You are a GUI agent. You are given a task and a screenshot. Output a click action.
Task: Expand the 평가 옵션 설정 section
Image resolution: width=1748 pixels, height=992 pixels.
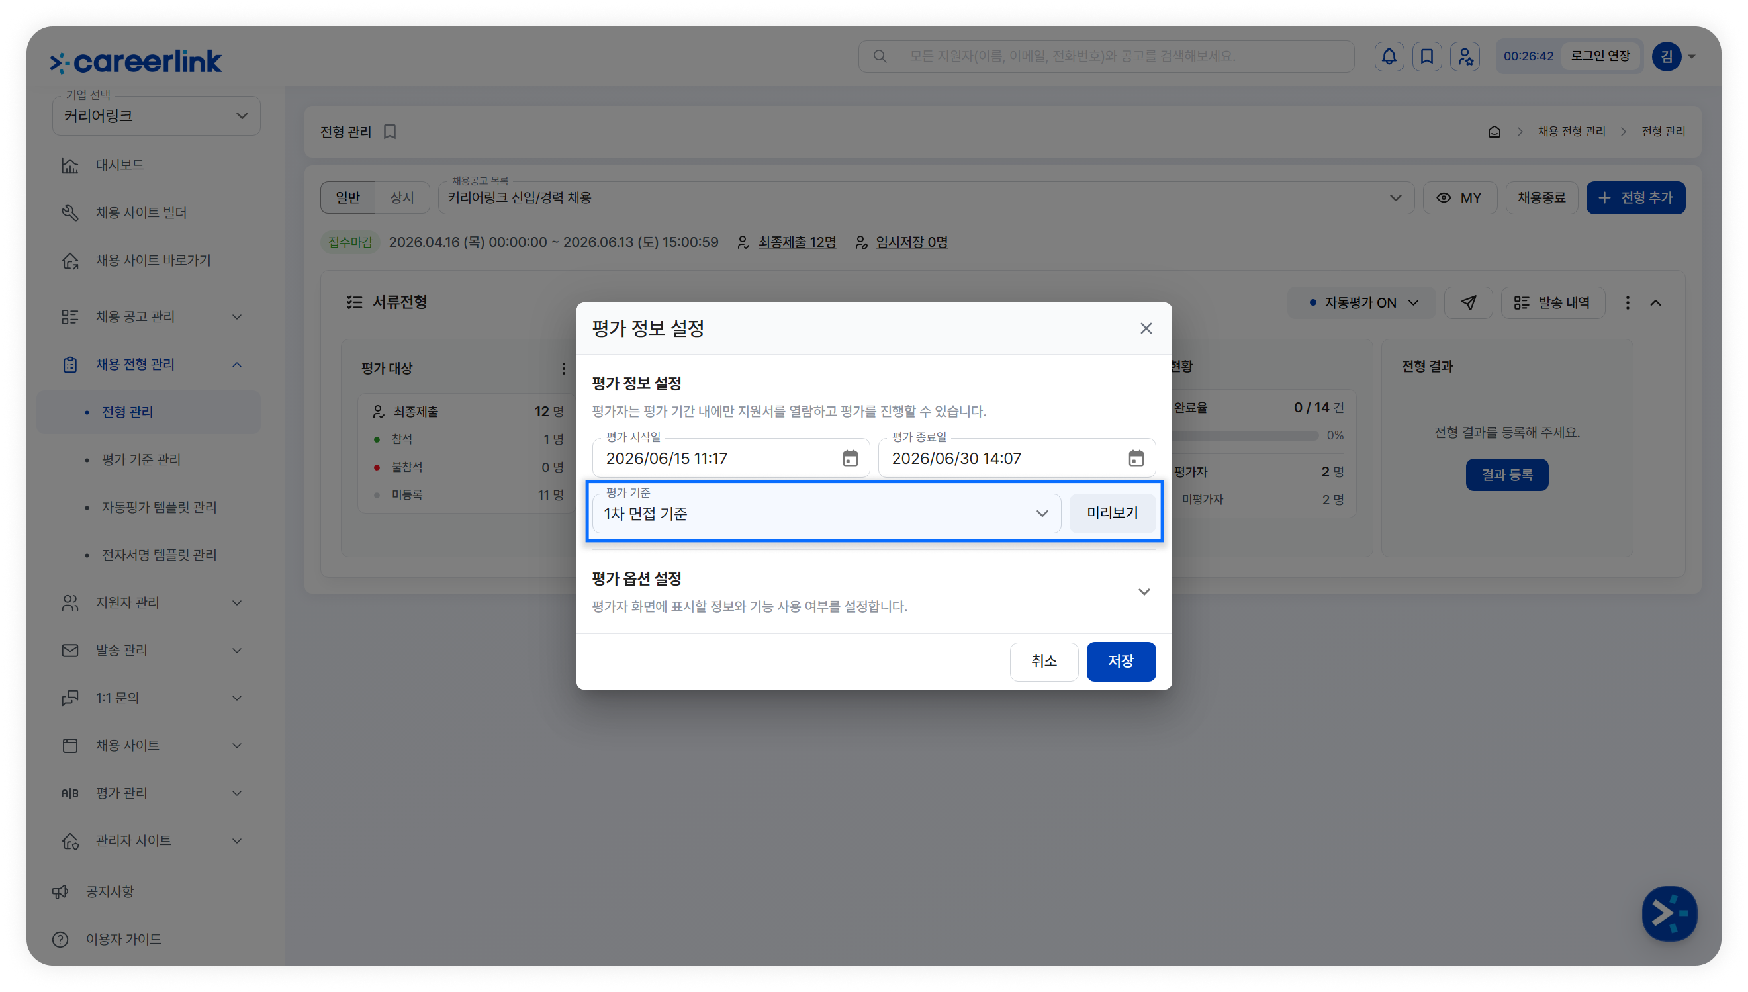coord(1144,592)
